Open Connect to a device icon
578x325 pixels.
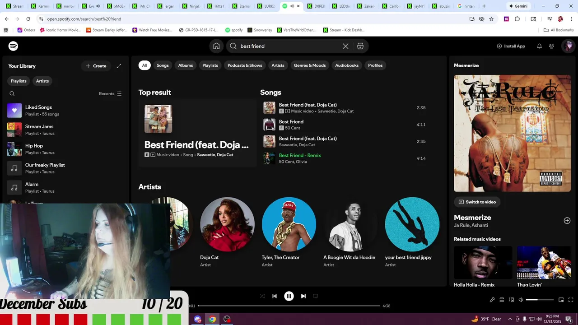click(512, 300)
